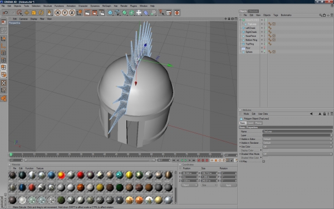Screen dimensions: 334x209
Task: Expand Display Color arrow
Action: click(261, 150)
